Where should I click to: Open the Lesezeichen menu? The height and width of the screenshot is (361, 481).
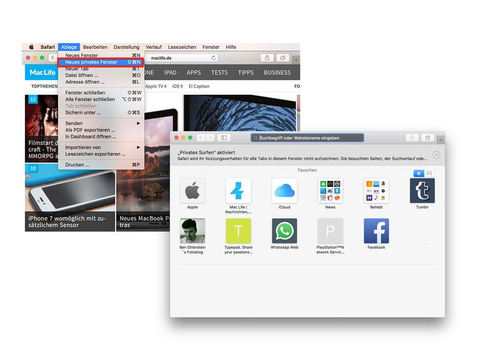(182, 47)
